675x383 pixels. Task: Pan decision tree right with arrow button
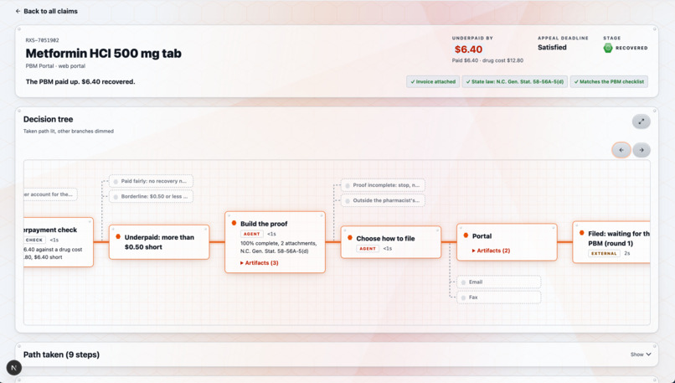(642, 150)
